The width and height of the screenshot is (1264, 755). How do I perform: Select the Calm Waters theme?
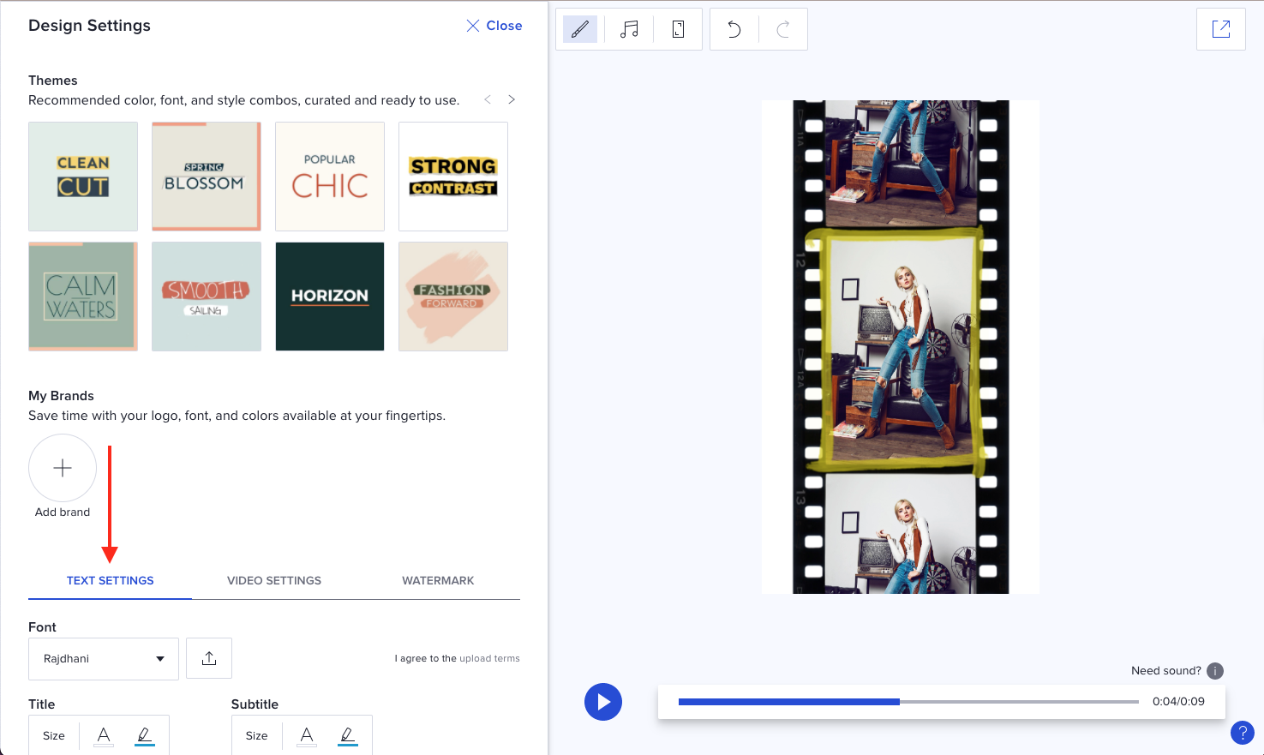point(83,297)
